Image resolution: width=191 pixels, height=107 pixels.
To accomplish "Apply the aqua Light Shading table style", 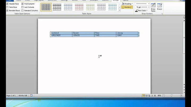I will [112, 7].
